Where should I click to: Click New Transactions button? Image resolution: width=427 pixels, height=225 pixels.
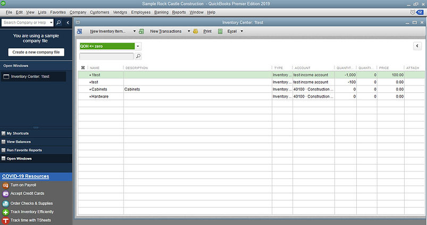(165, 31)
